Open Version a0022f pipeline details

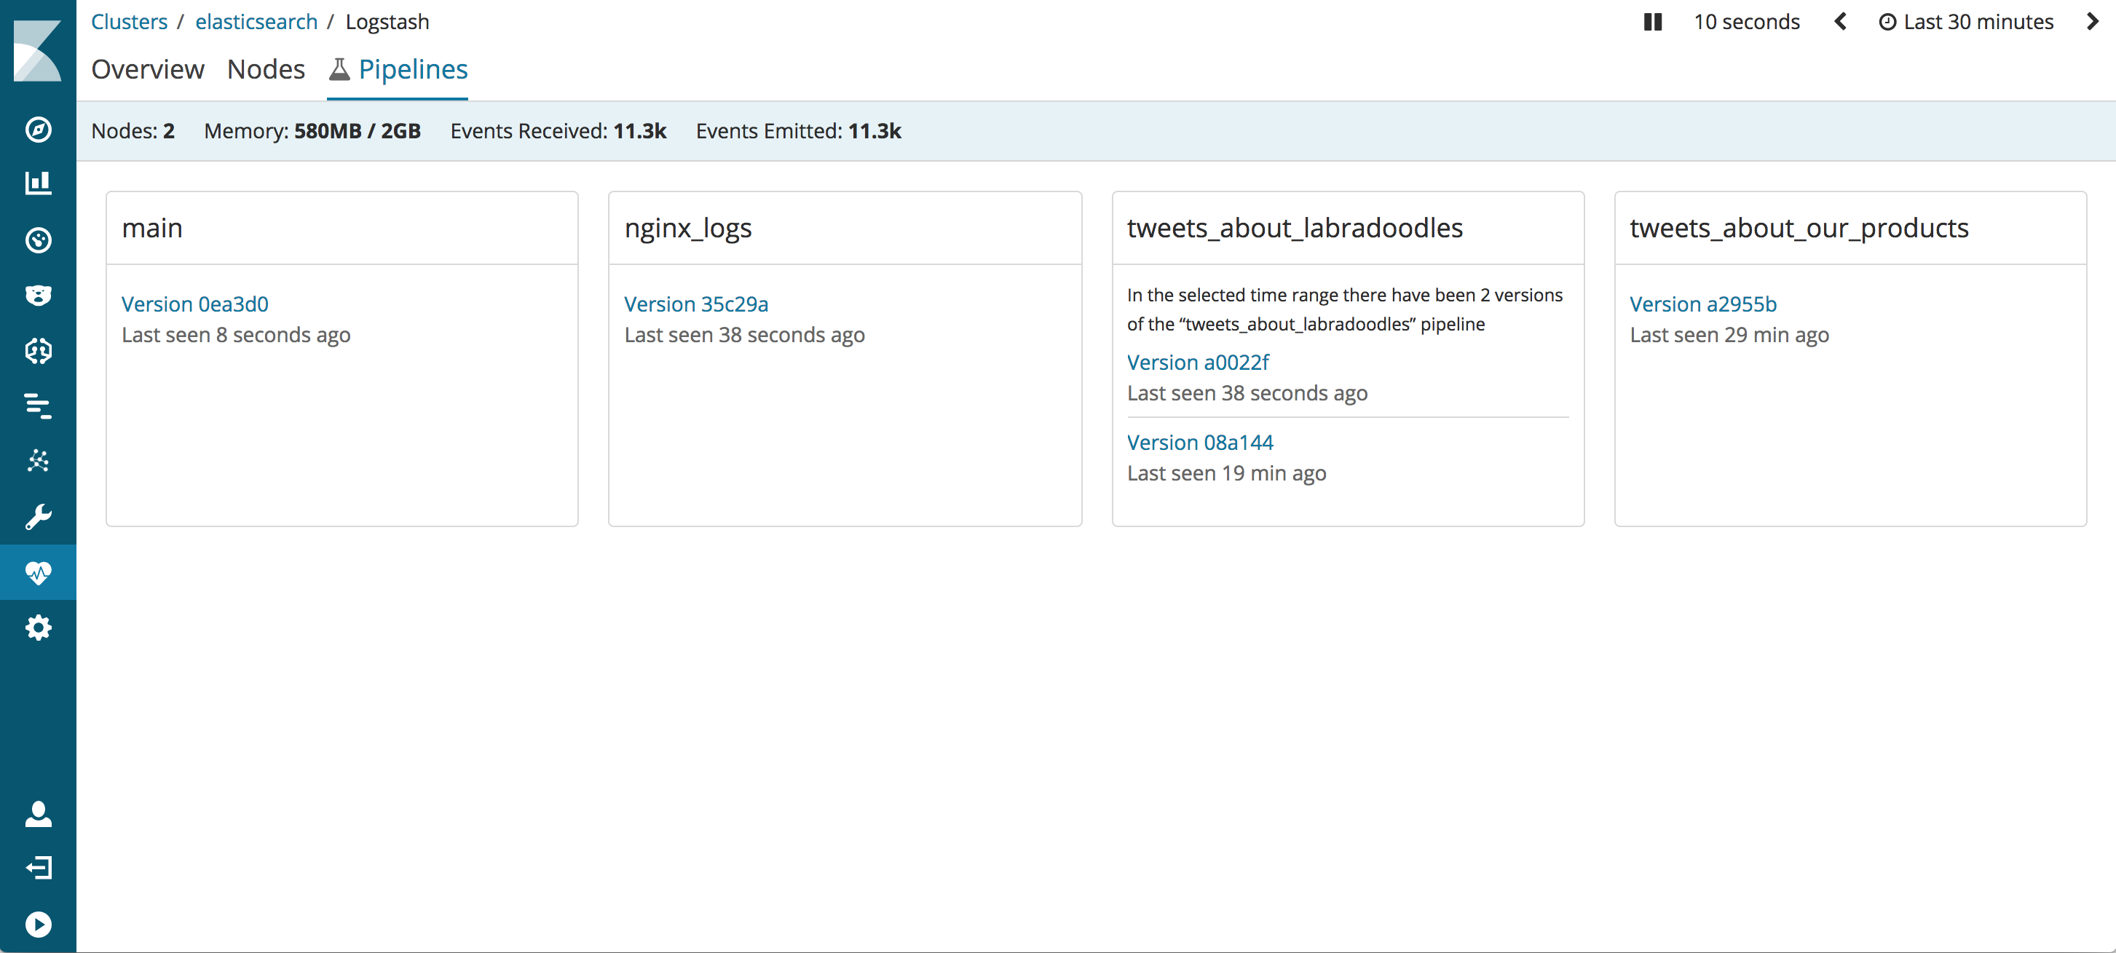coord(1197,362)
